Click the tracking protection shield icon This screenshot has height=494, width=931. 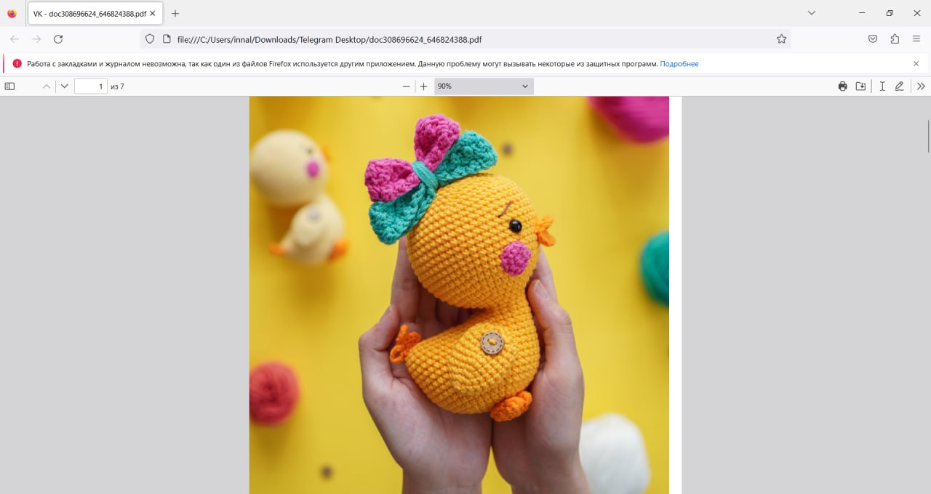(x=150, y=39)
